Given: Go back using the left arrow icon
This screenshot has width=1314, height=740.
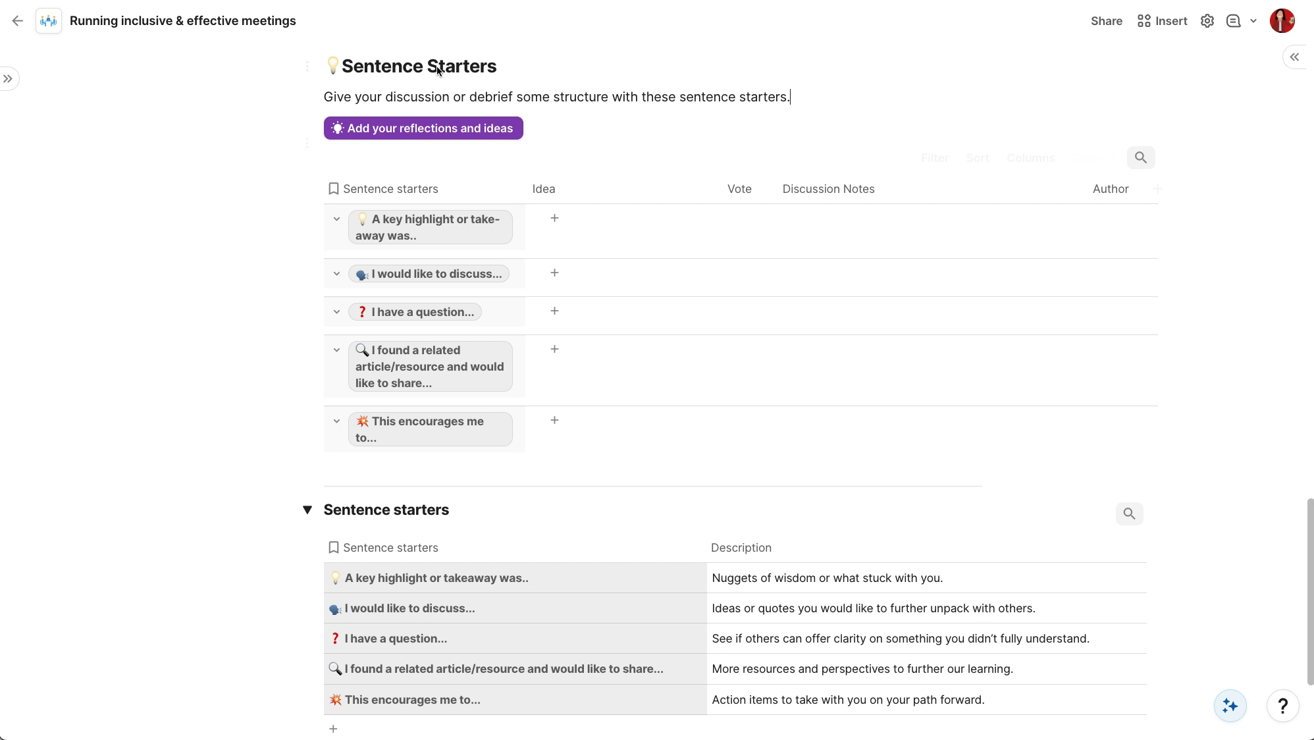Looking at the screenshot, I should [18, 21].
